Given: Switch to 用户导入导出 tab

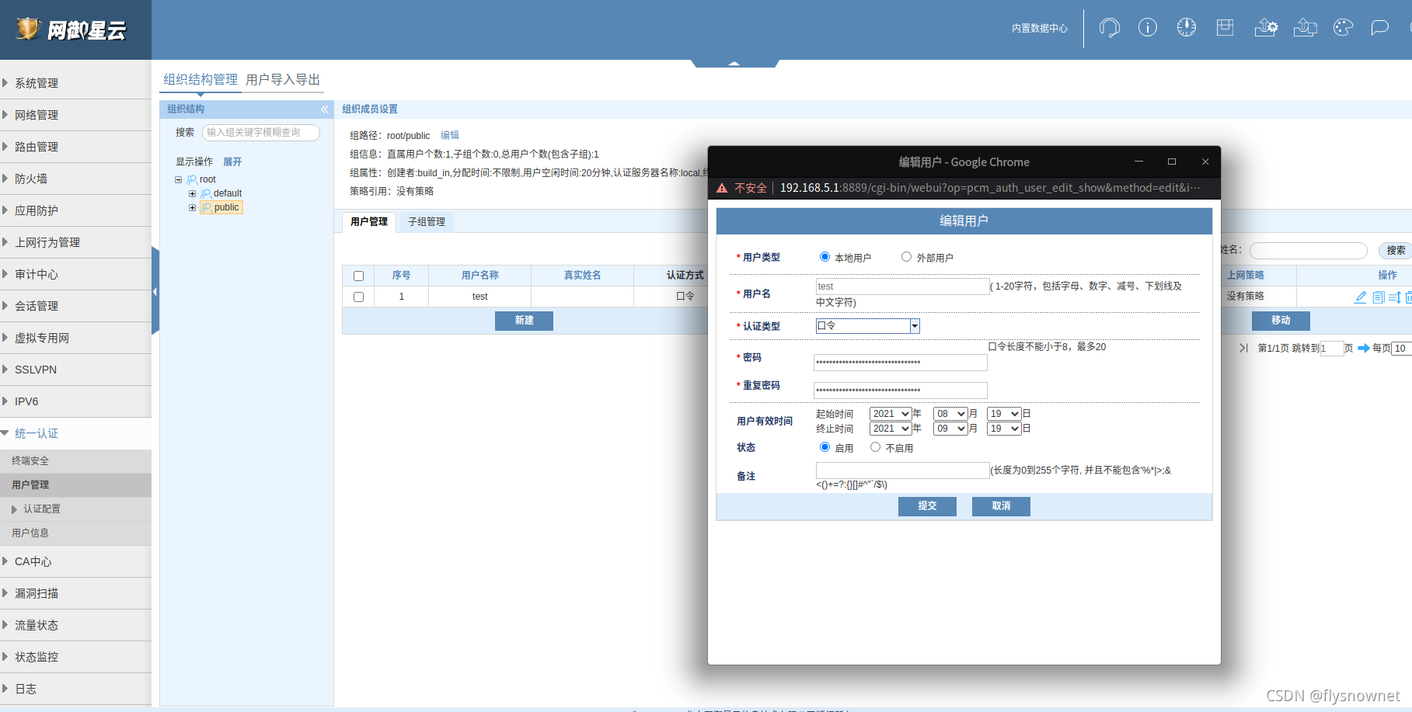Looking at the screenshot, I should [283, 80].
